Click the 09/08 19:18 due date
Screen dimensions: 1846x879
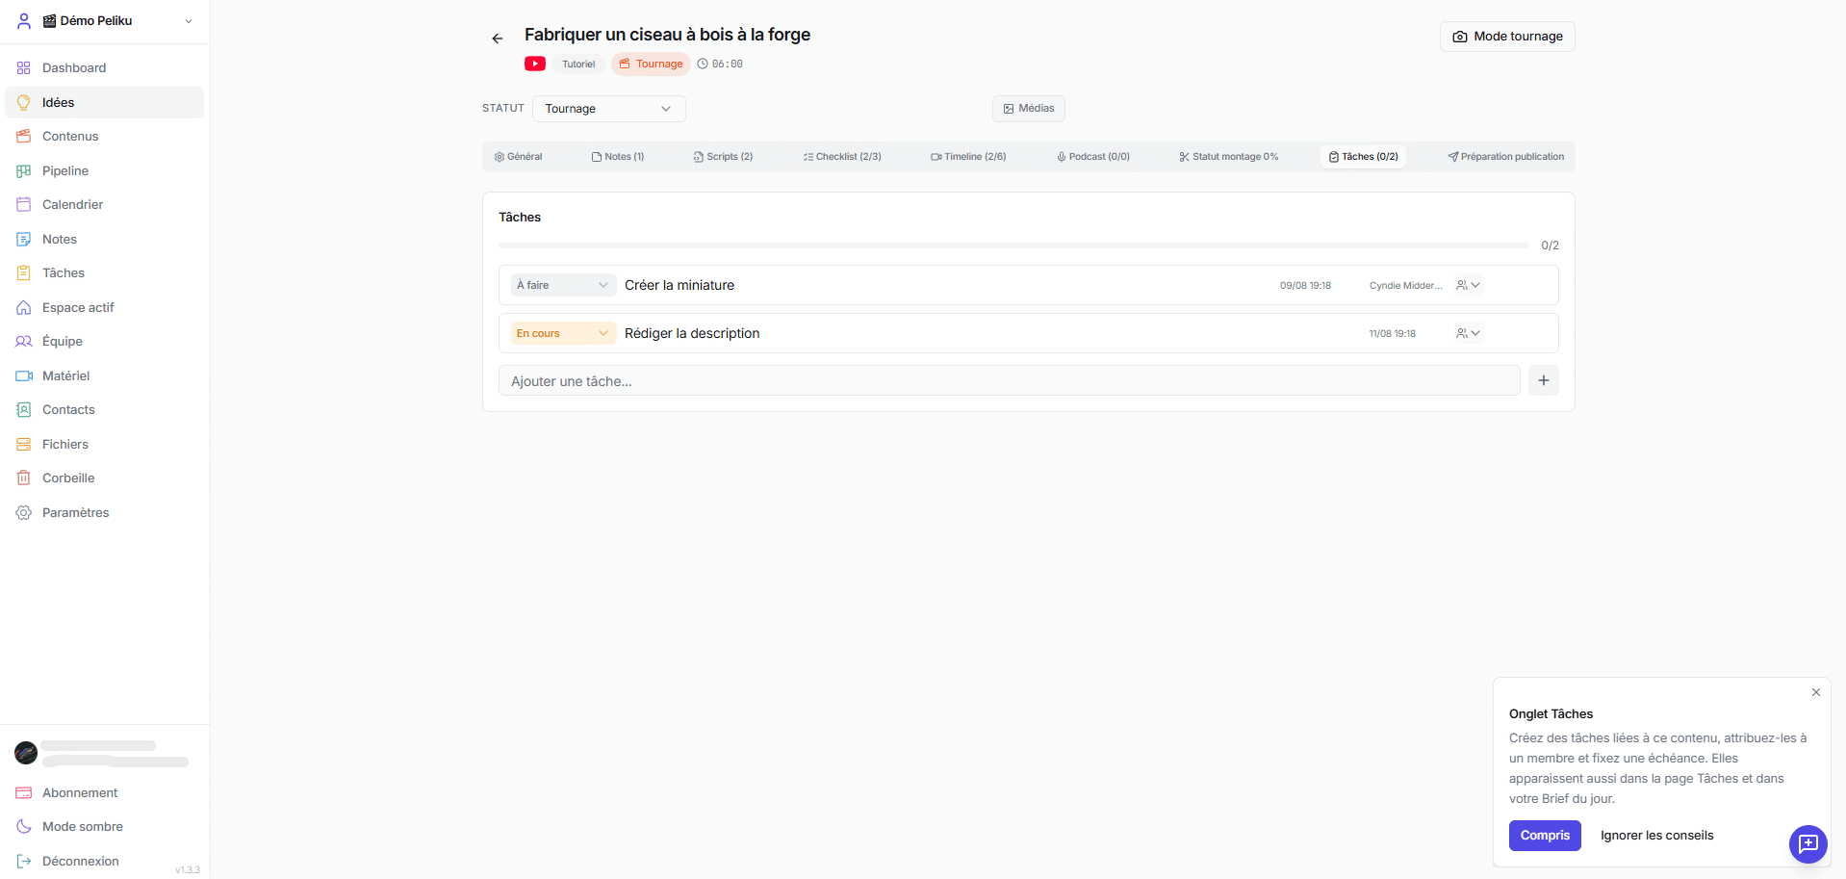click(x=1305, y=286)
